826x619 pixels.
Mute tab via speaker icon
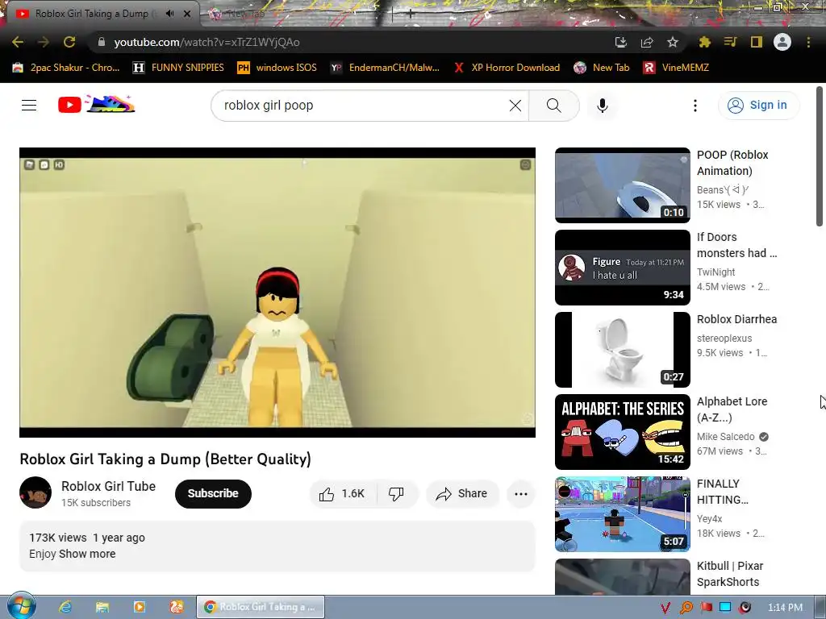(169, 14)
